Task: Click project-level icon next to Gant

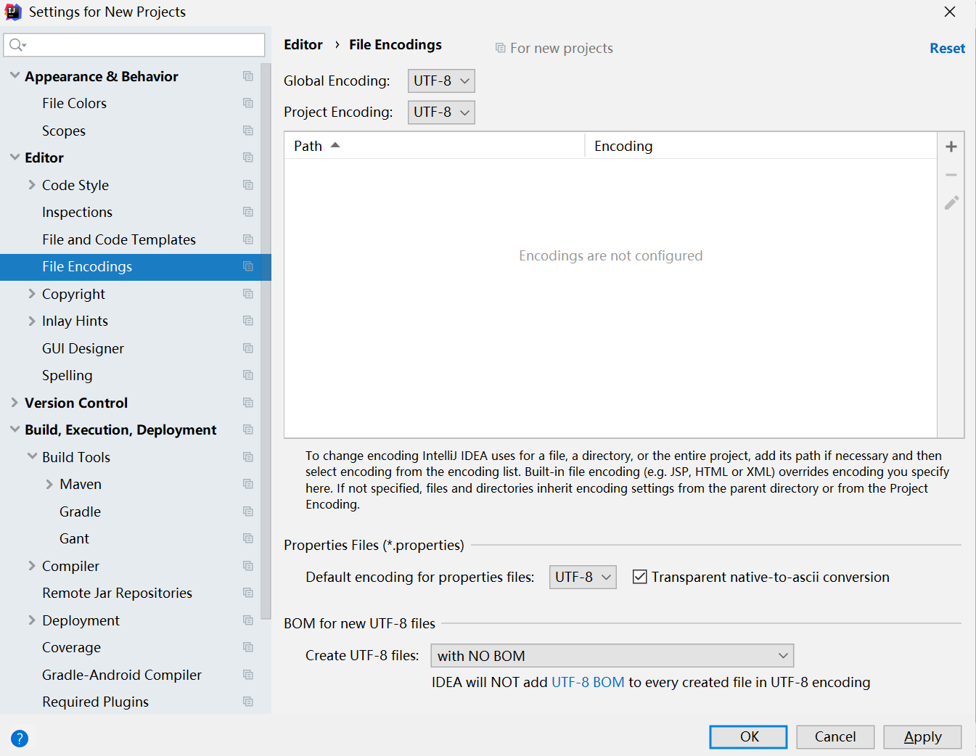Action: pos(248,538)
